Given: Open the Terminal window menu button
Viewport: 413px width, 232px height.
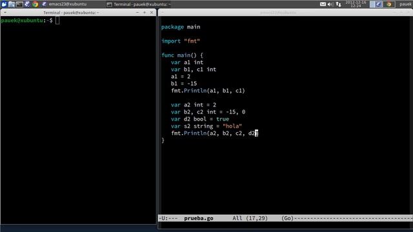Looking at the screenshot, I should tap(5, 12).
